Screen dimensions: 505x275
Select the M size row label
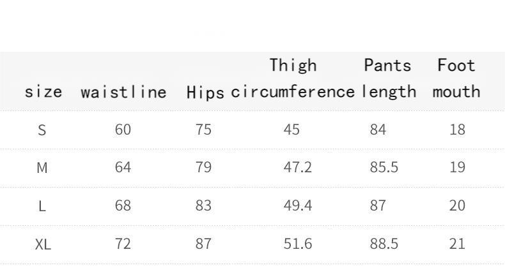(x=42, y=168)
